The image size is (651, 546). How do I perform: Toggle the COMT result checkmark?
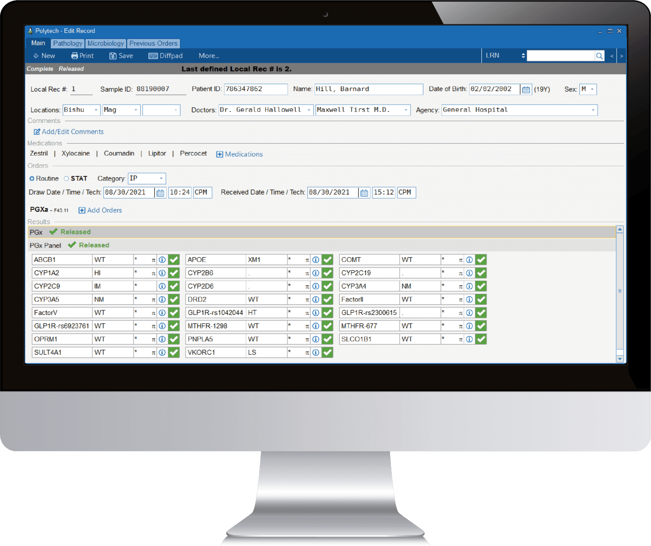coord(481,260)
